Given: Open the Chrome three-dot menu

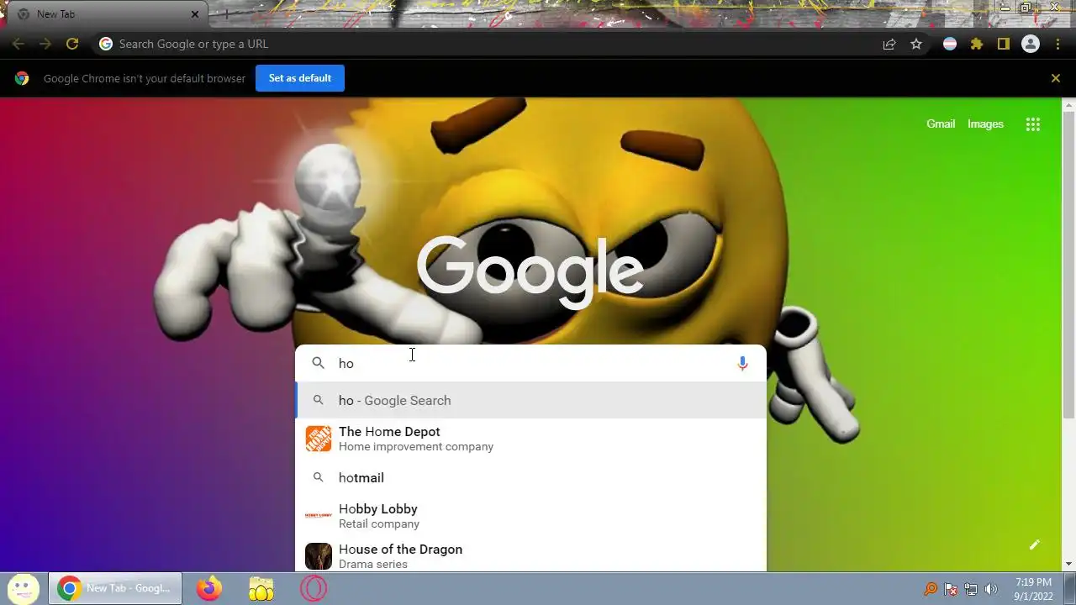Looking at the screenshot, I should coord(1058,44).
